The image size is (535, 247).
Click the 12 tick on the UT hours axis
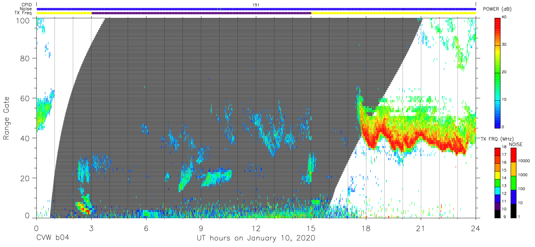pyautogui.click(x=256, y=228)
